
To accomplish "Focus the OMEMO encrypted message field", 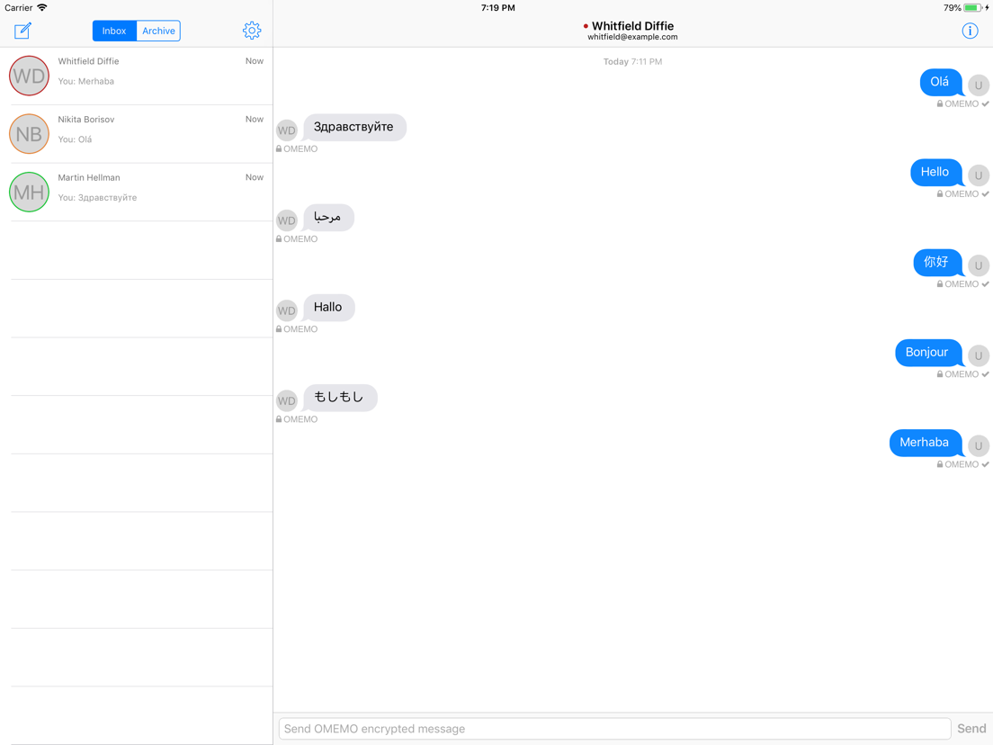I will [614, 729].
